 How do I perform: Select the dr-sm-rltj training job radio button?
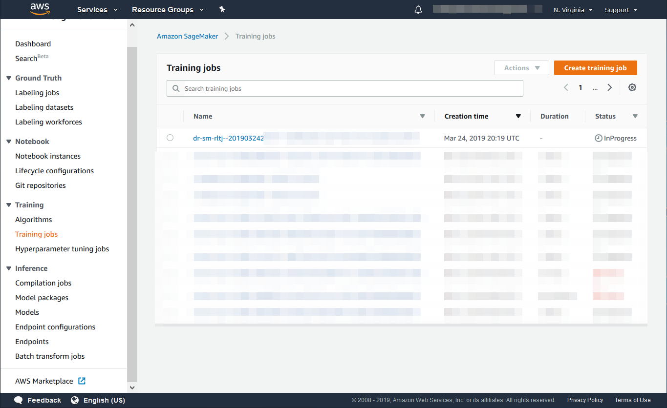pos(170,138)
